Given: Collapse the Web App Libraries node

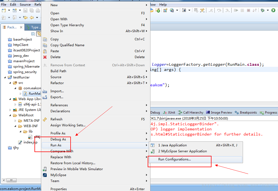Looking at the screenshot, I should click(10, 99).
